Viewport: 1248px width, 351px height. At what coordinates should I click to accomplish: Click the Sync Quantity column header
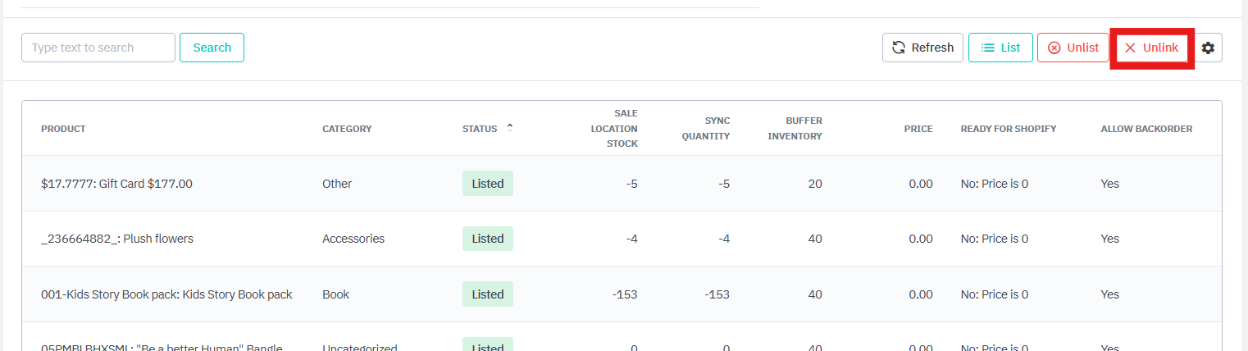click(x=705, y=128)
